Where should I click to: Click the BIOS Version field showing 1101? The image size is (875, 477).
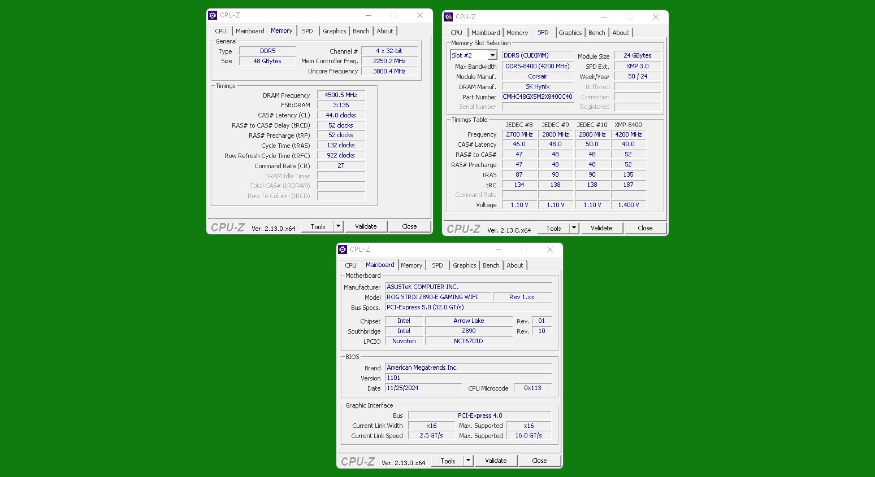pos(468,378)
